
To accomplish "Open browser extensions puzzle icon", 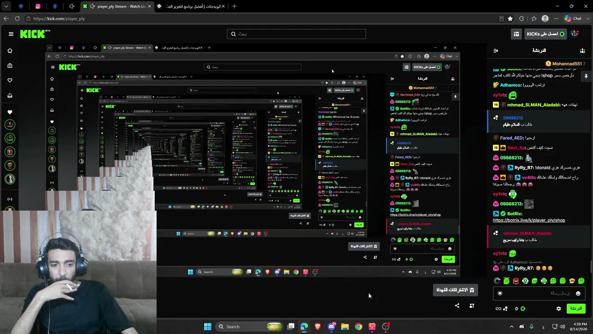I will click(x=522, y=19).
